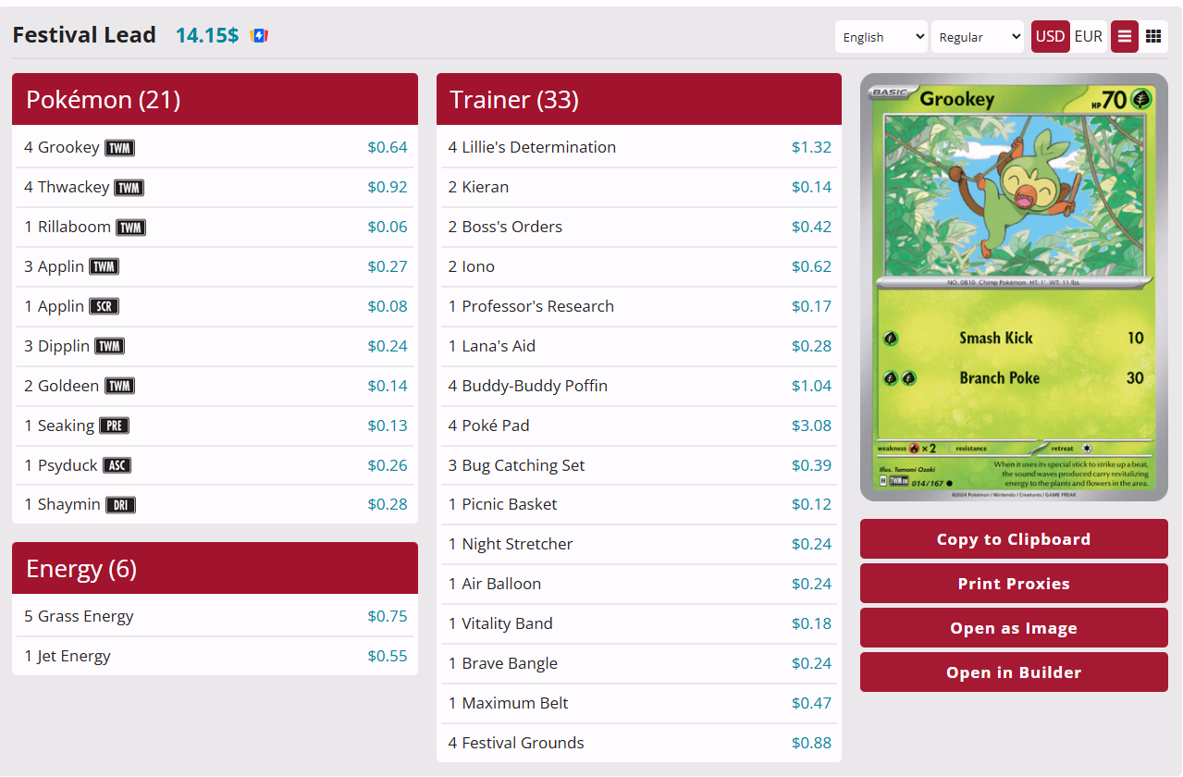The width and height of the screenshot is (1183, 777).
Task: Select the 1 Rillaboom card name
Action: pos(68,227)
